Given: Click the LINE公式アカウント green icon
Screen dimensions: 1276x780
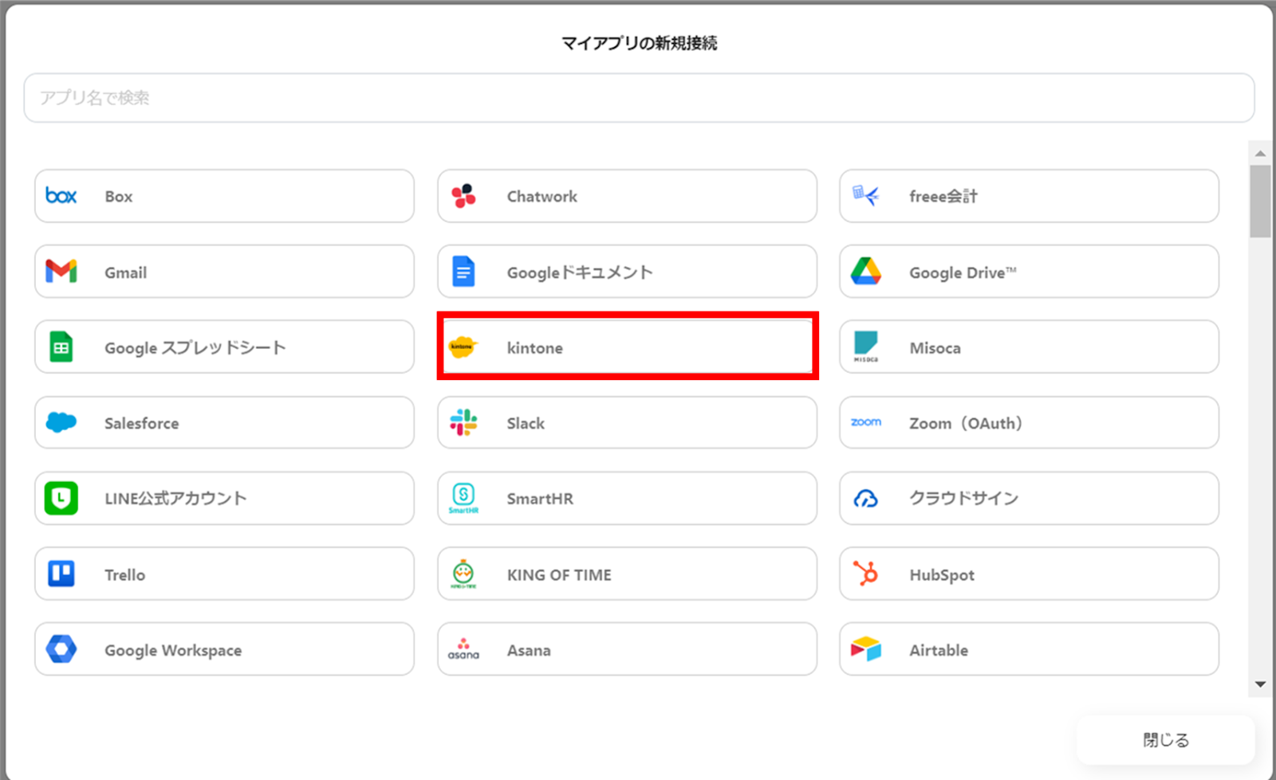Looking at the screenshot, I should [61, 498].
